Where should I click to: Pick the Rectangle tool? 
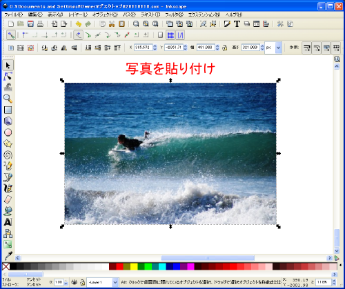[8, 110]
